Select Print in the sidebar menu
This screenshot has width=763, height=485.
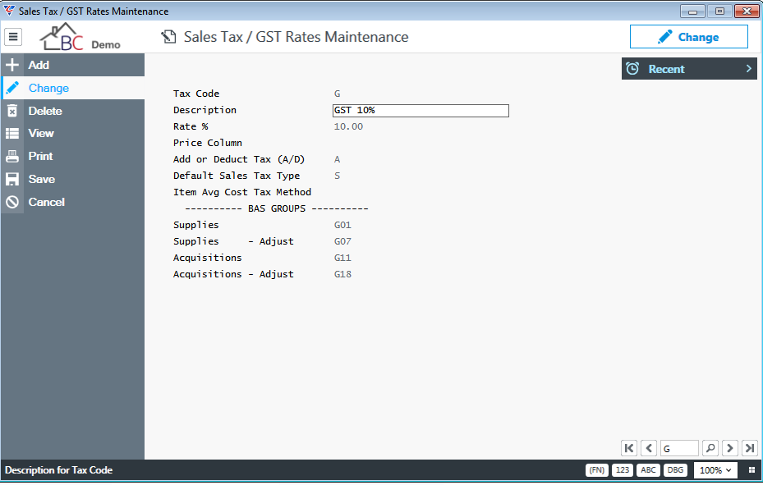tap(72, 156)
